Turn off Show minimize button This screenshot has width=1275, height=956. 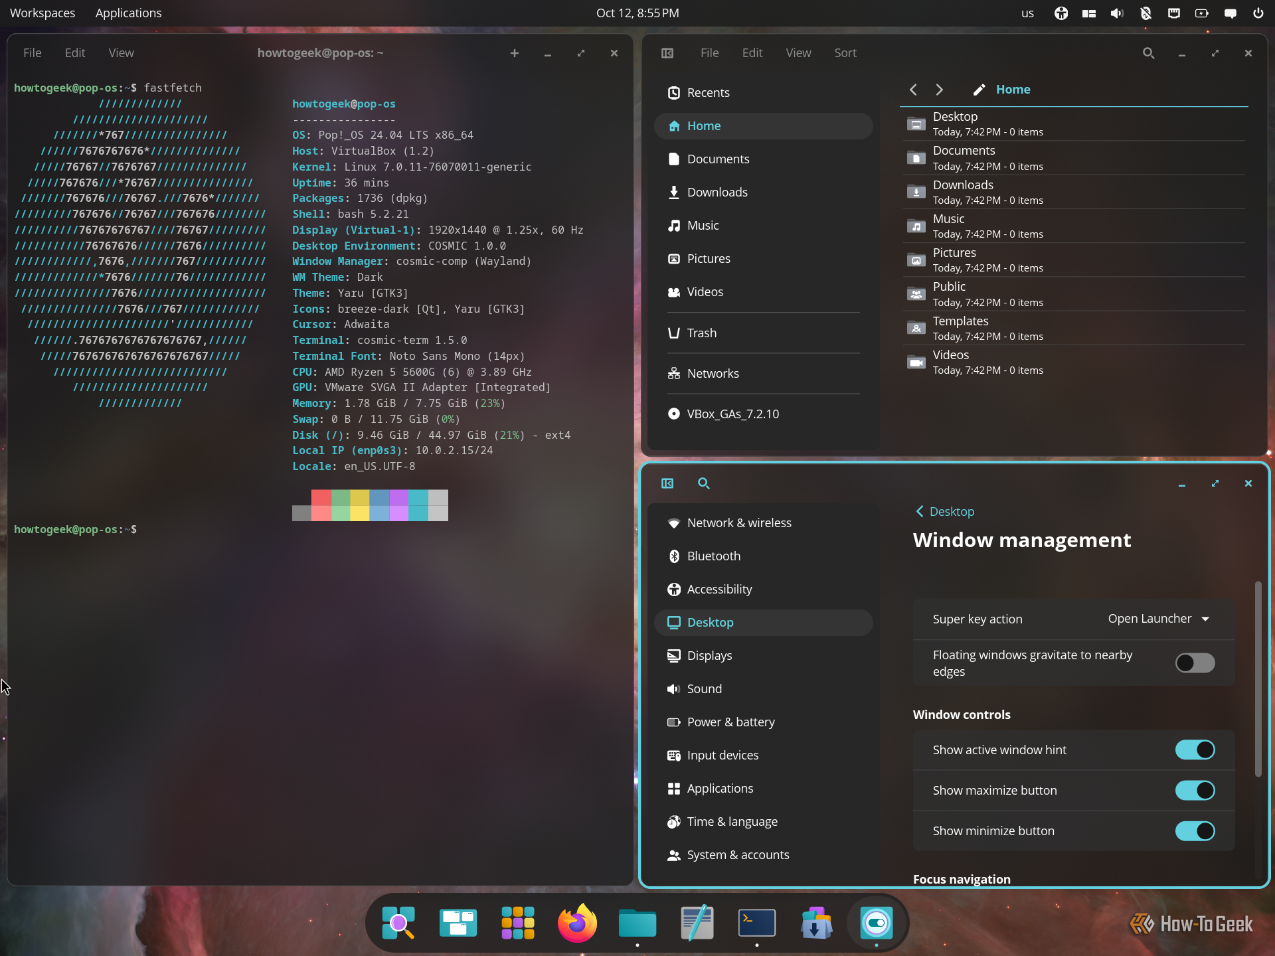[x=1195, y=831]
